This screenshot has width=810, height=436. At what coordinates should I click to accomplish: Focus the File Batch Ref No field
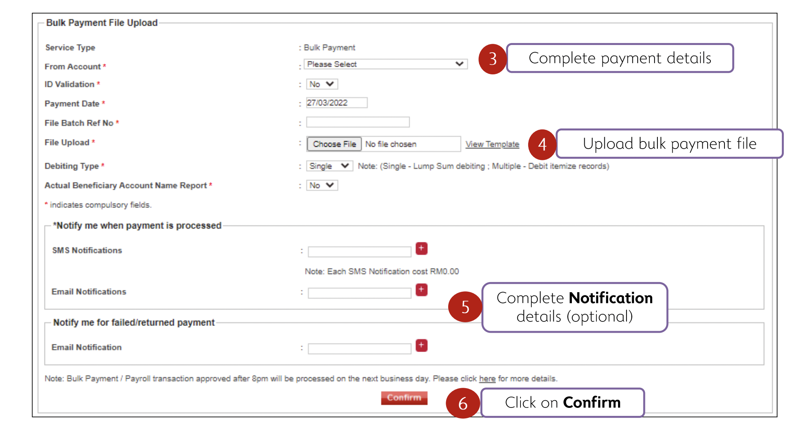[358, 122]
